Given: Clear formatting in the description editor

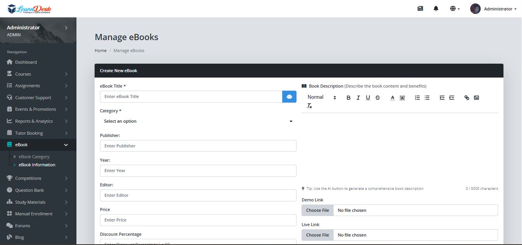Looking at the screenshot, I should [309, 106].
